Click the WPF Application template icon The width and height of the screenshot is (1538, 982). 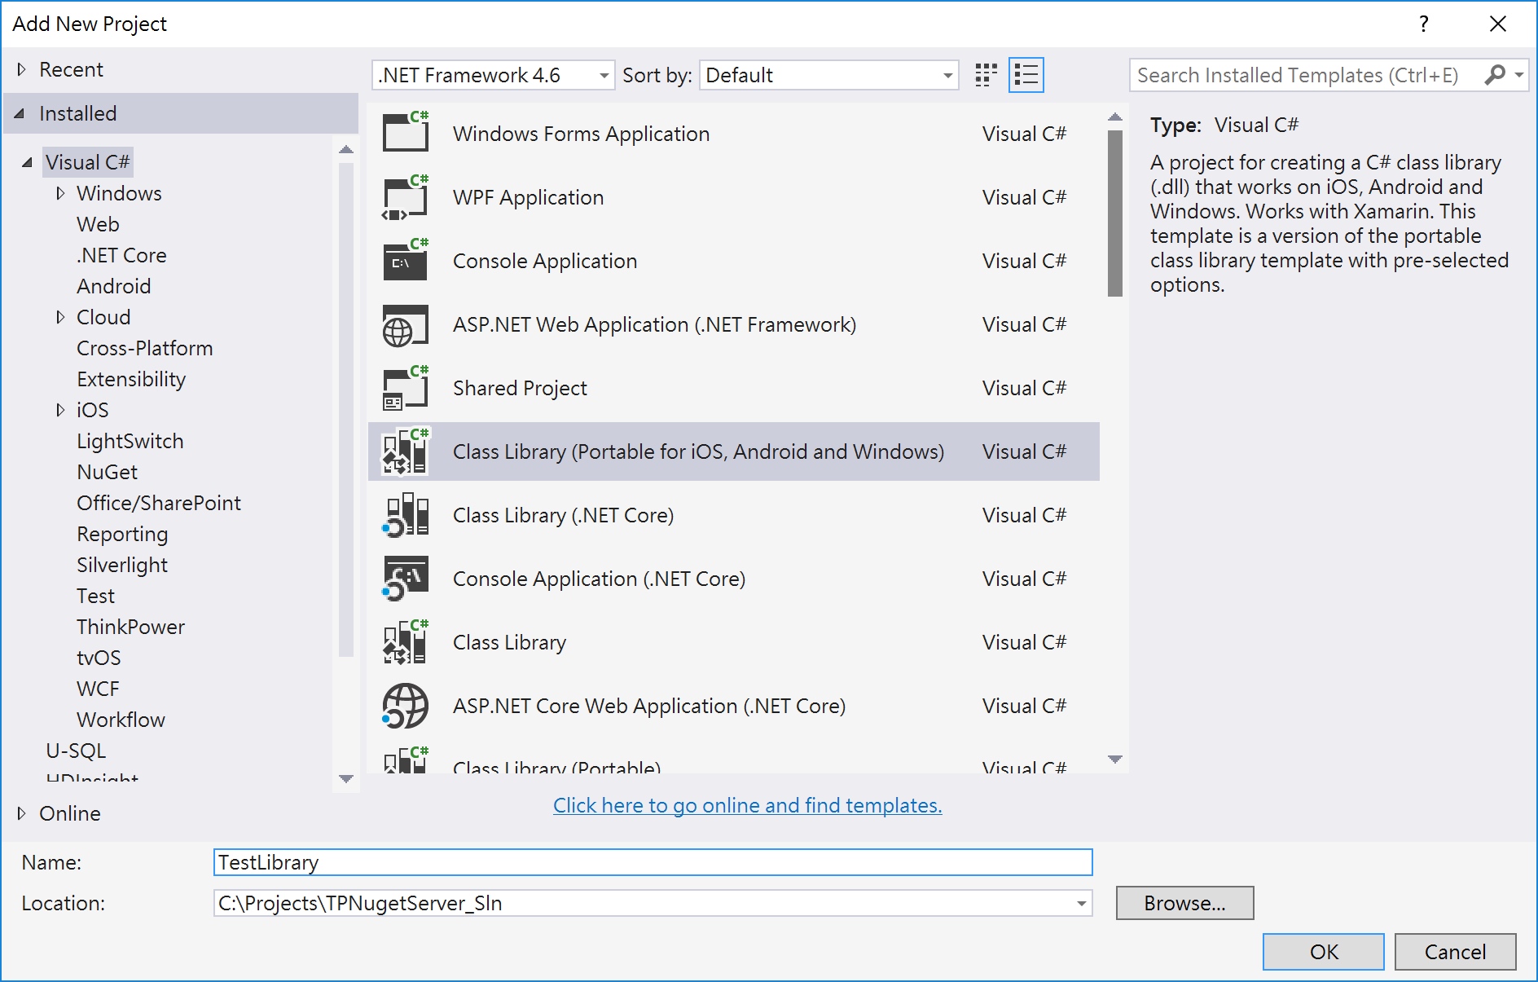(x=406, y=197)
